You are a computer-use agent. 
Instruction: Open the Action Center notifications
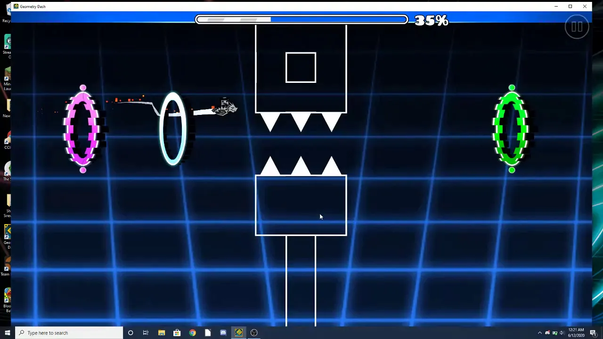593,333
